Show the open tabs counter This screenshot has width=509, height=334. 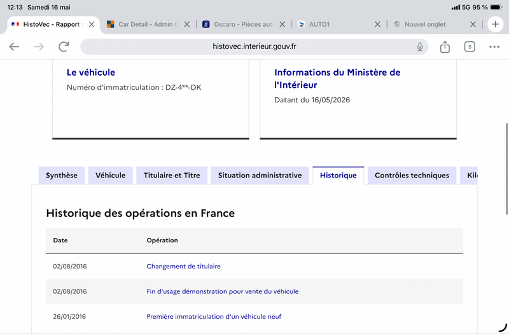470,46
